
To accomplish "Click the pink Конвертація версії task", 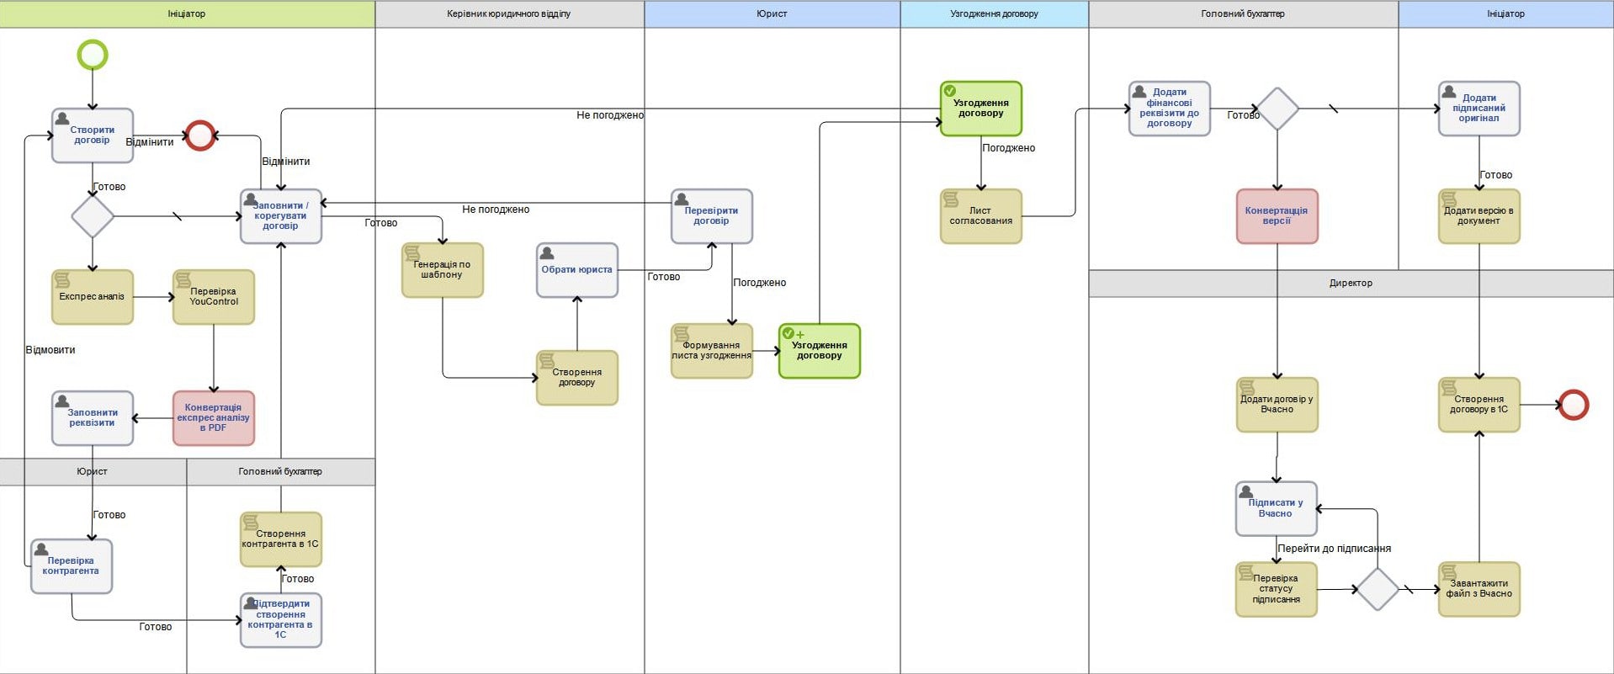I will point(1277,216).
